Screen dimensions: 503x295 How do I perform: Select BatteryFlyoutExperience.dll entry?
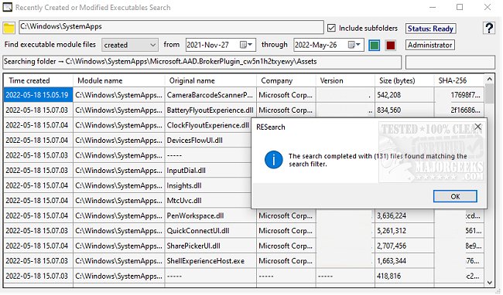210,110
